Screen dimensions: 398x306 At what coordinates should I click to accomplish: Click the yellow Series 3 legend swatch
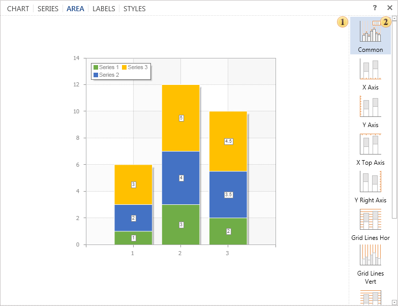tap(124, 68)
